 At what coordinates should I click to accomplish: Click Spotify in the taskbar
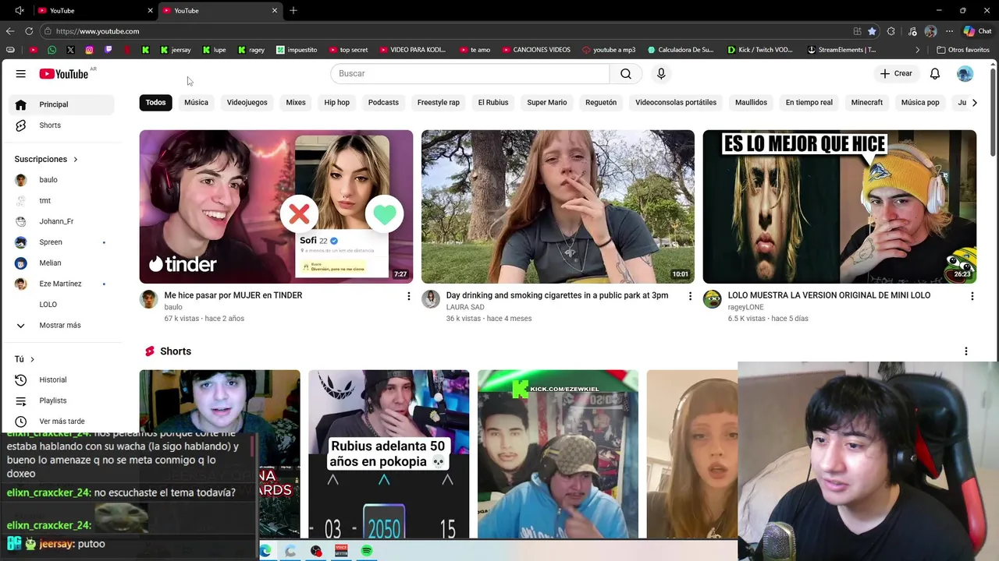pos(366,551)
